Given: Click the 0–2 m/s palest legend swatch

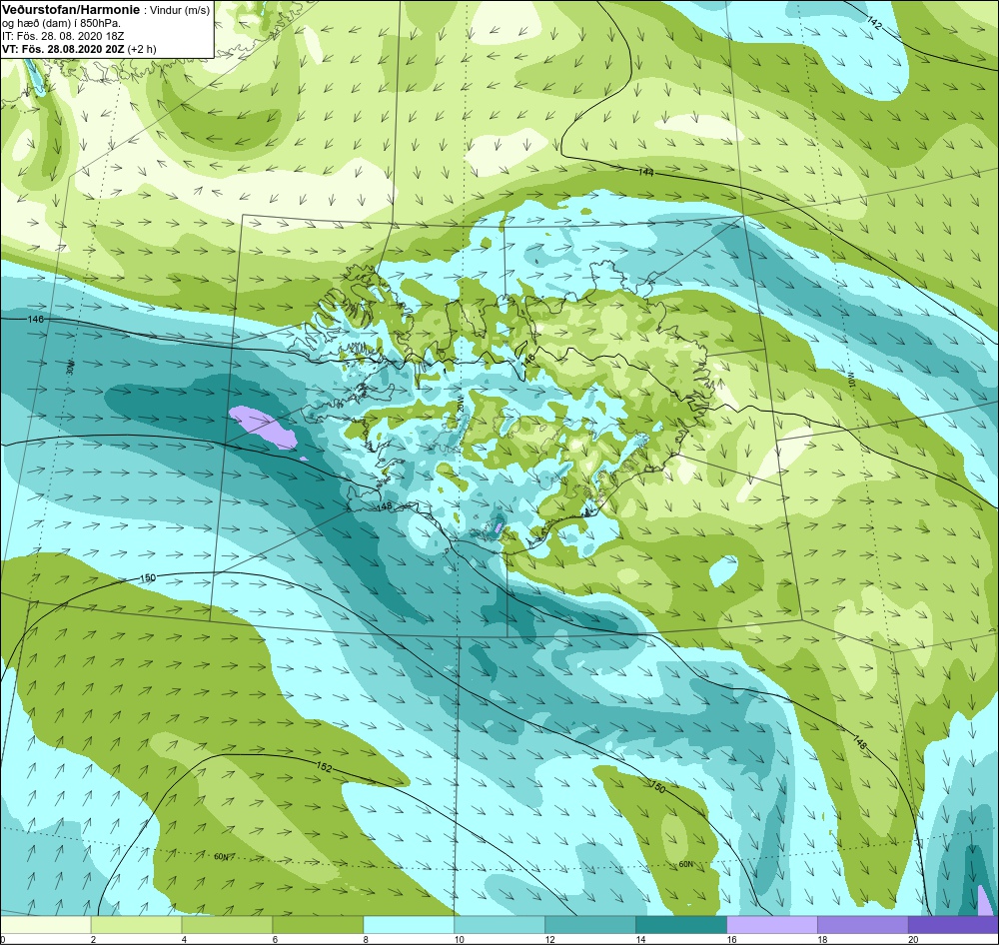Looking at the screenshot, I should pos(45,925).
